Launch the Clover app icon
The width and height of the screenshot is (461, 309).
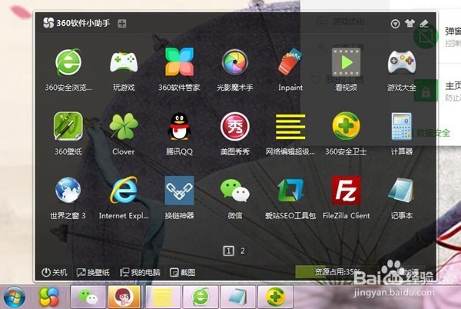coord(124,126)
